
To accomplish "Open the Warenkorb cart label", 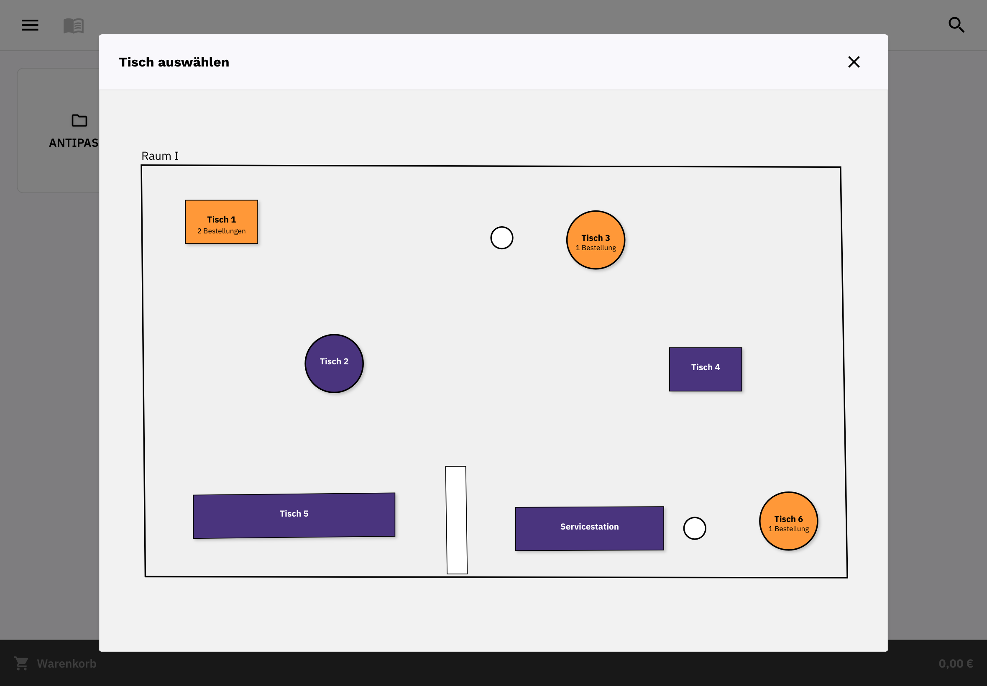I will pyautogui.click(x=66, y=663).
